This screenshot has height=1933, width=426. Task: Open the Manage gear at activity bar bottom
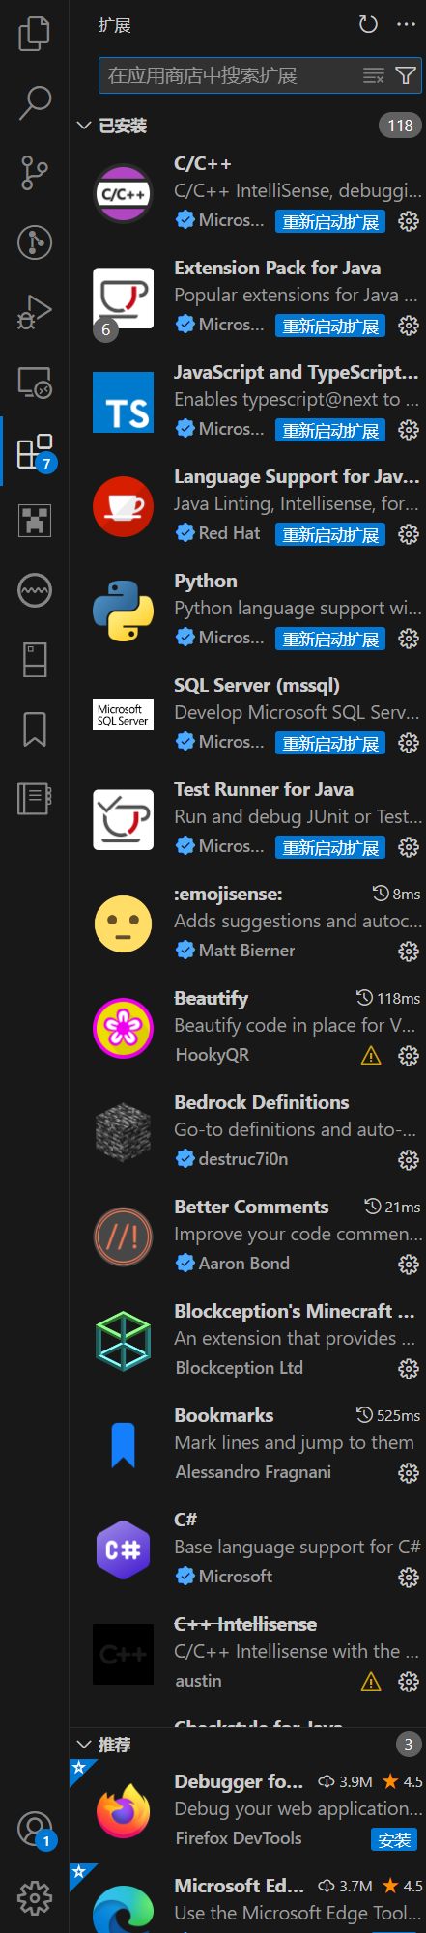35,1898
